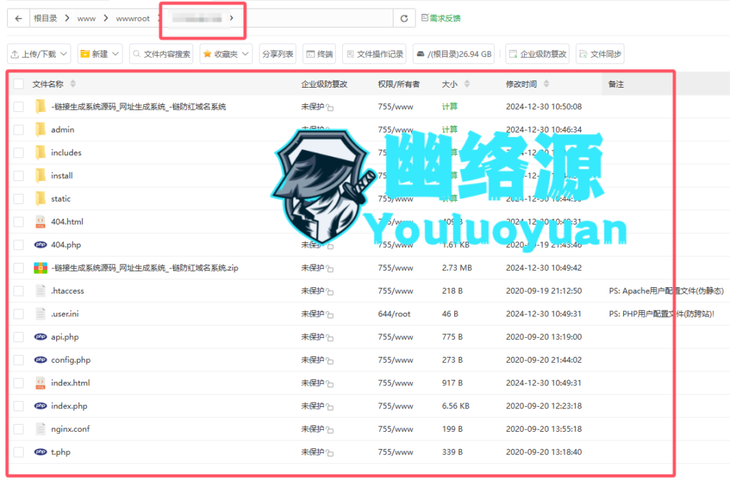
Task: Click the zip archive file icon
Action: tap(41, 268)
